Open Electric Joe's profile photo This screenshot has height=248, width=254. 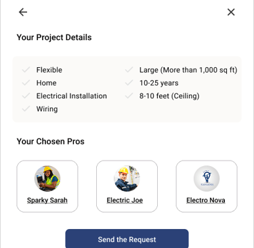click(127, 178)
